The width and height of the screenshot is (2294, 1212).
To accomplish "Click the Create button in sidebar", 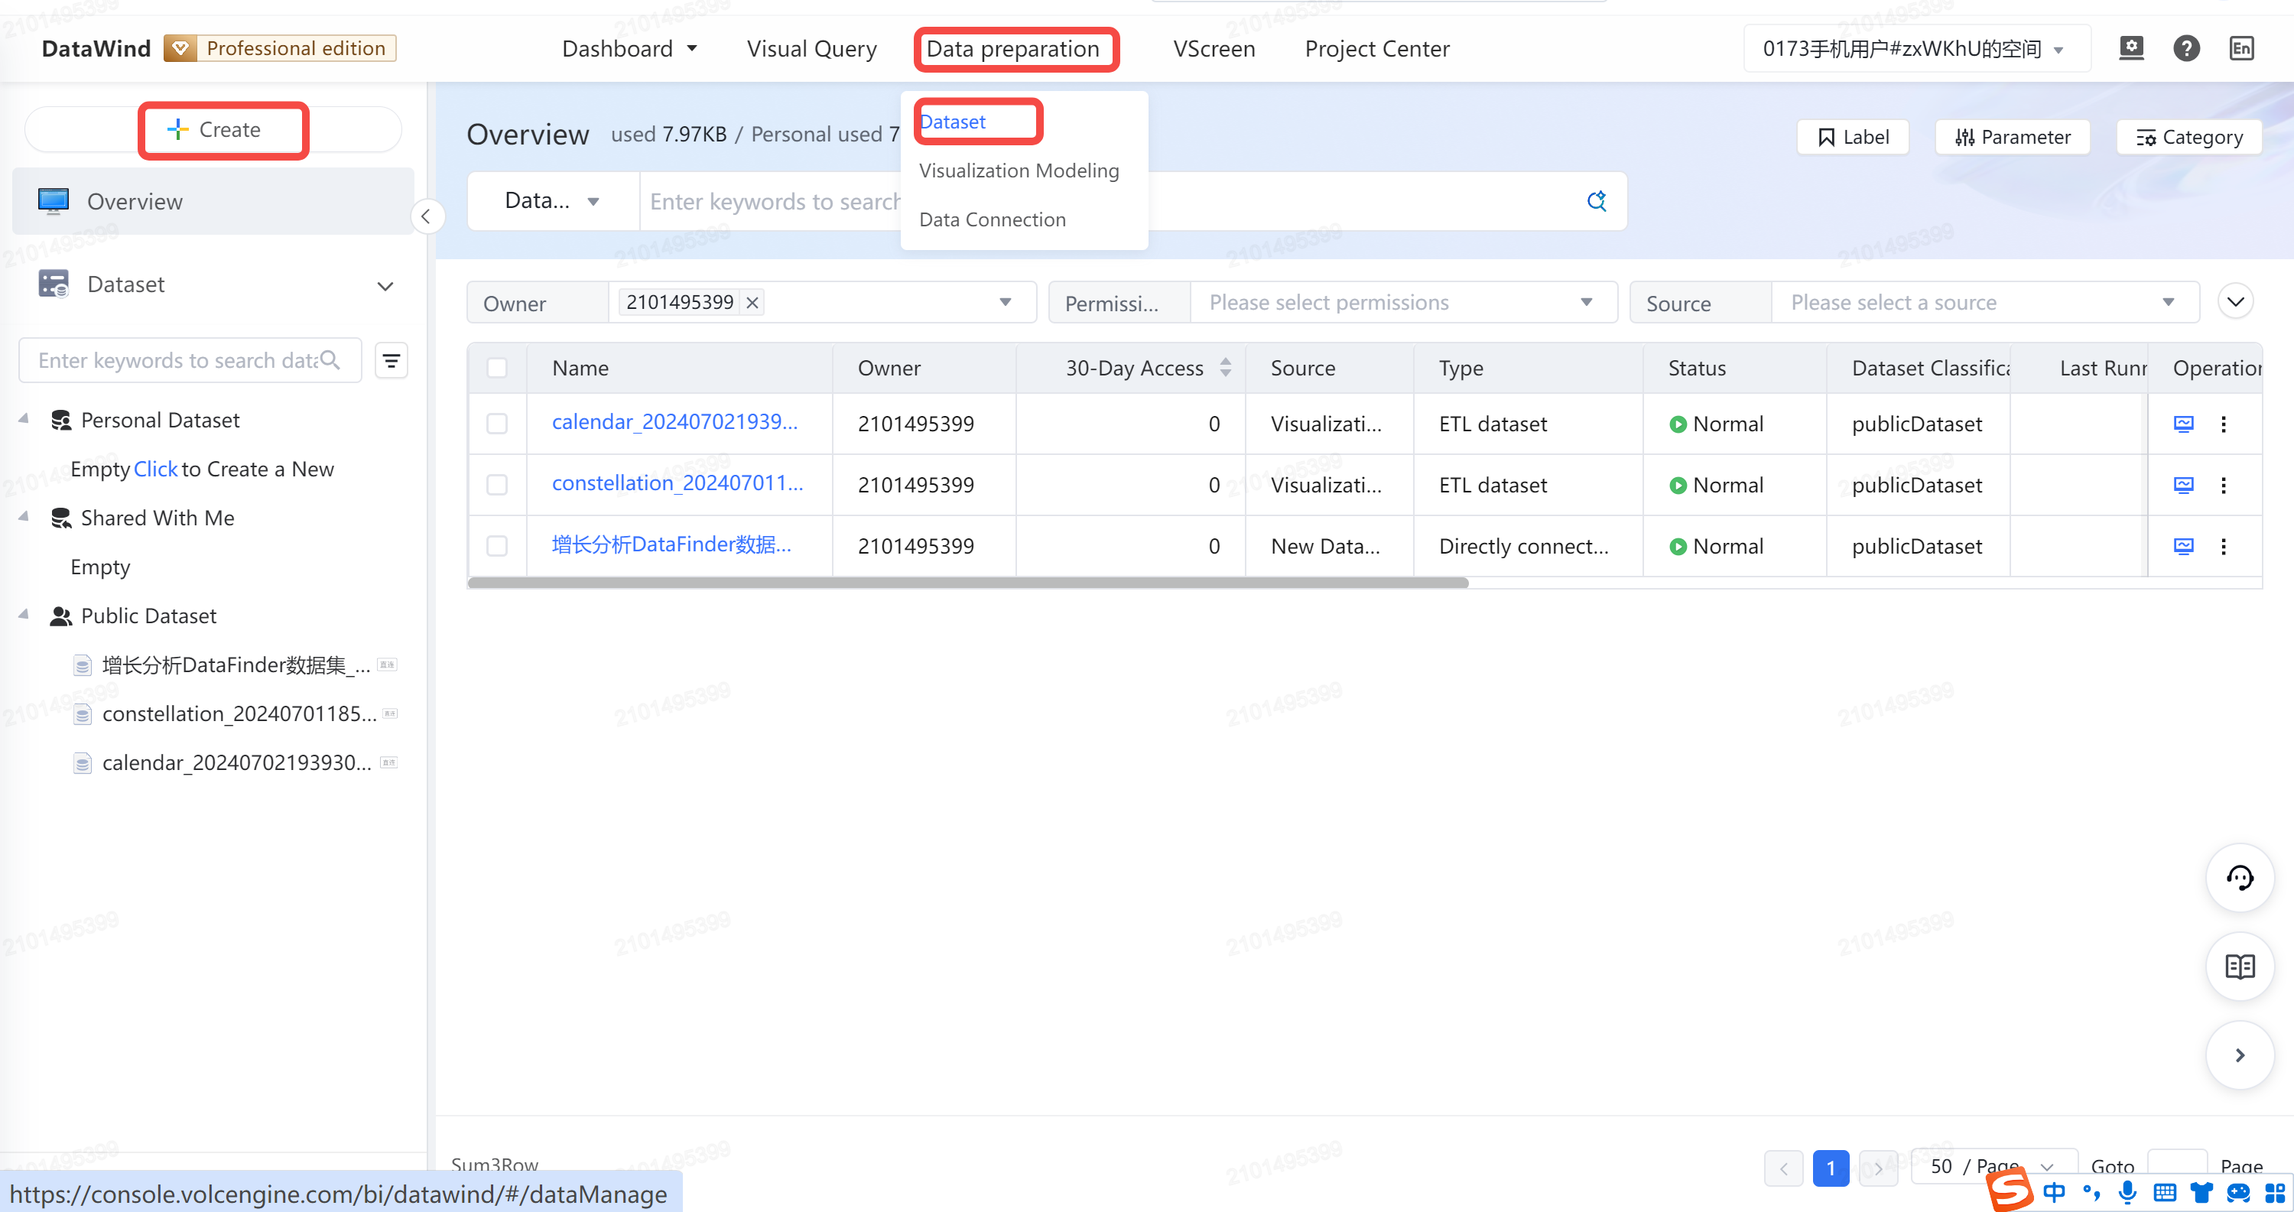I will tap(214, 130).
